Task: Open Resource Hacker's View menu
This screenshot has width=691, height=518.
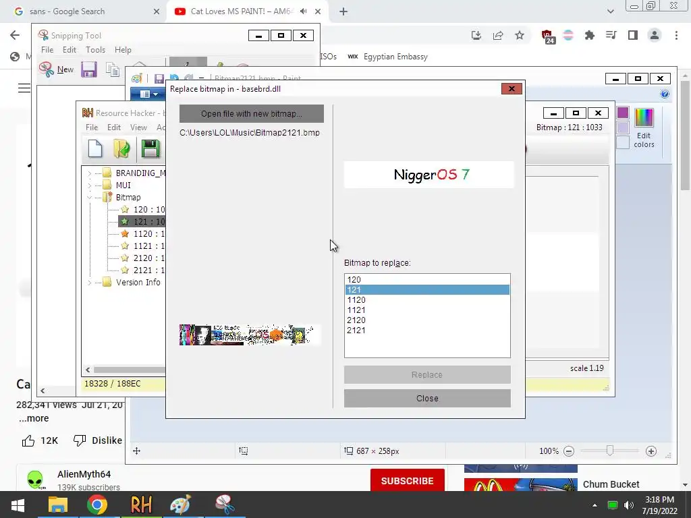Action: (x=138, y=127)
